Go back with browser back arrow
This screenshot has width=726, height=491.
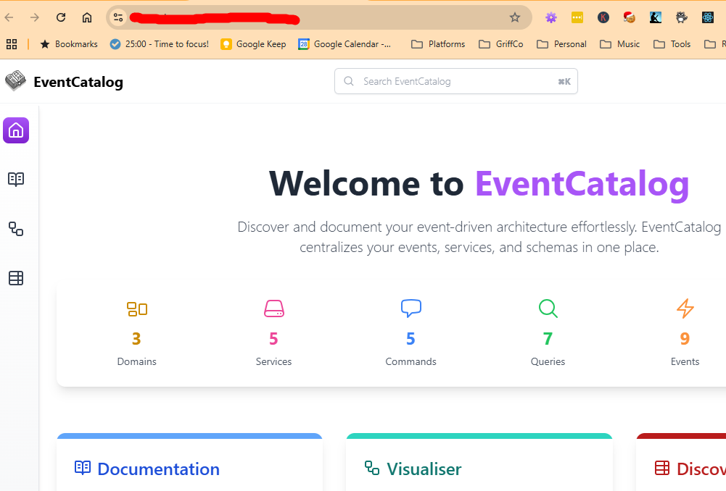click(9, 17)
